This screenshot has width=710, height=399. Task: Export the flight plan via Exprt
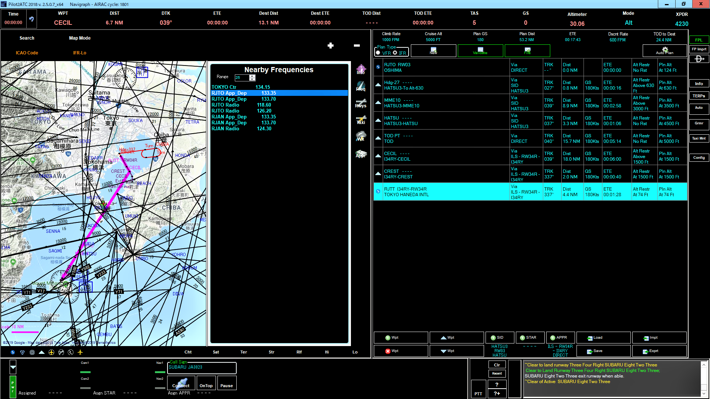point(659,351)
